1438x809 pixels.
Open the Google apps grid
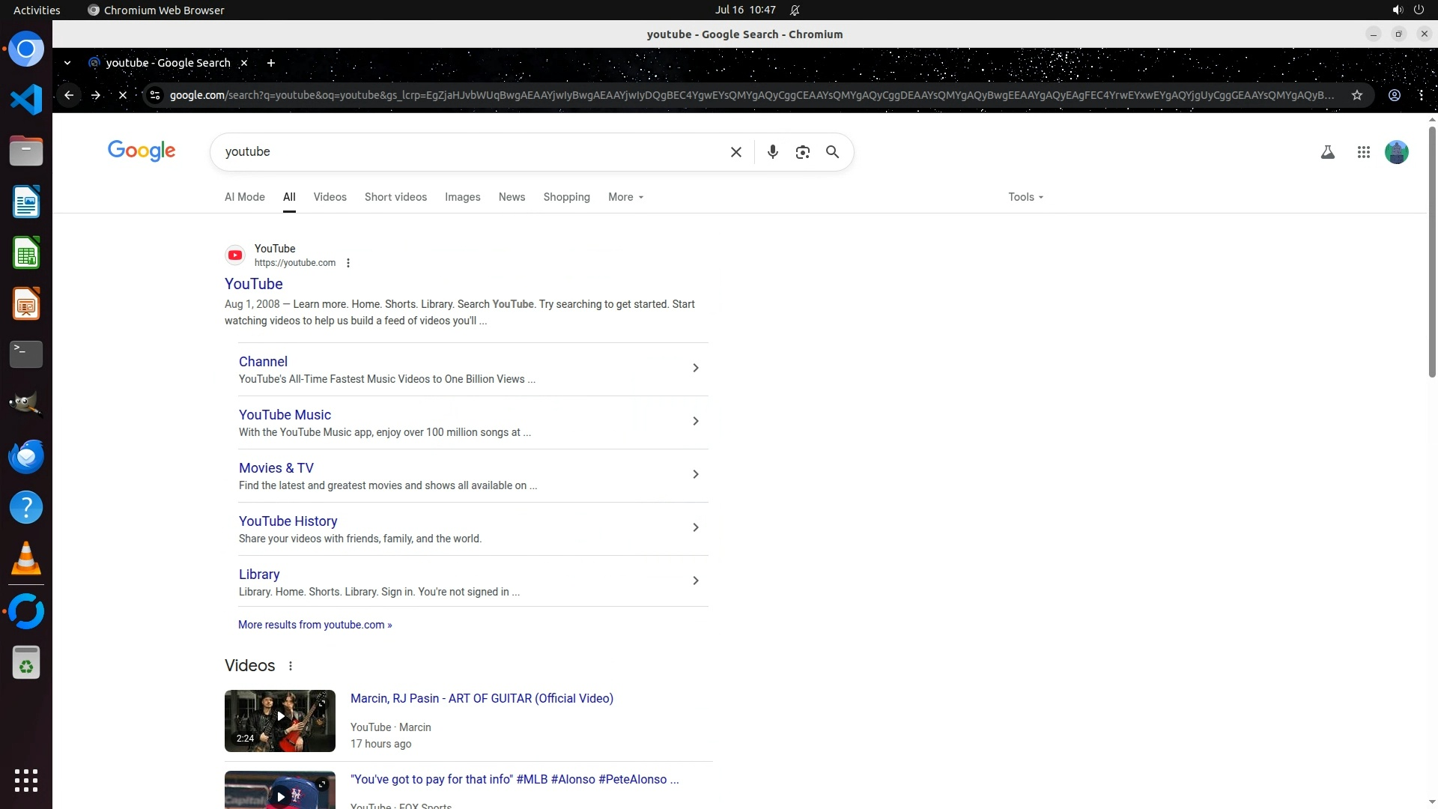point(1363,152)
